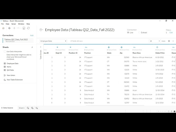Screen dimensions: 176x132
Task: Select the Q12 Data sheet
Action: tap(10, 70)
